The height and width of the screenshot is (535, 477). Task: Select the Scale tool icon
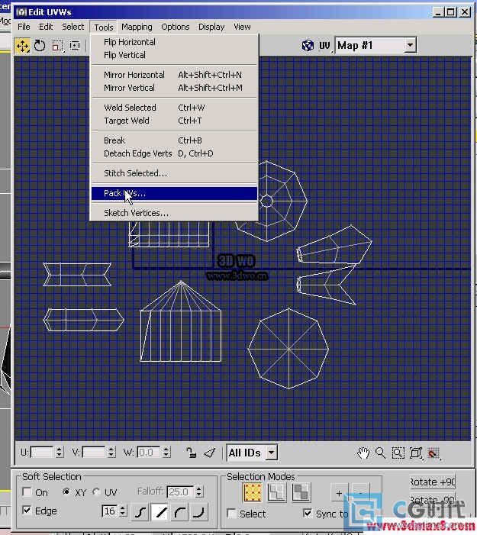[x=57, y=46]
